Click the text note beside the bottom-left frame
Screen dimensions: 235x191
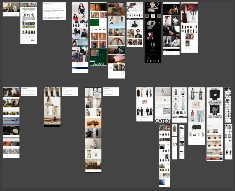[29, 91]
